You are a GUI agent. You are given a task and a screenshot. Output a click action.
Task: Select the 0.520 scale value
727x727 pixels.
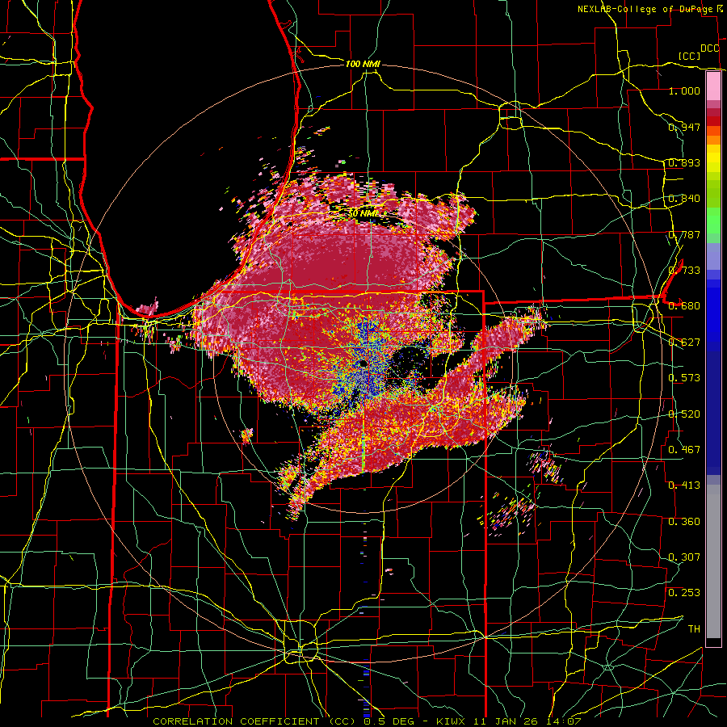tap(684, 414)
